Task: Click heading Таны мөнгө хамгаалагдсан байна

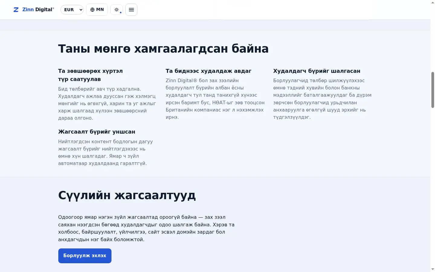Action: click(x=163, y=49)
